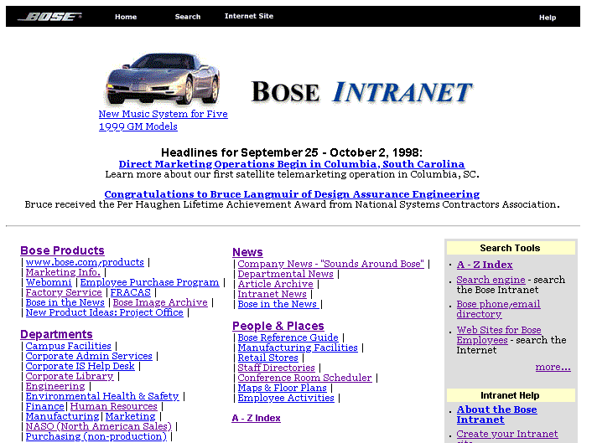Click the Bose logo in header
The height and width of the screenshot is (443, 597).
(49, 17)
